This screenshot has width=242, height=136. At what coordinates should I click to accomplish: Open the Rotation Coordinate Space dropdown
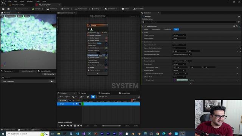[x=181, y=74]
